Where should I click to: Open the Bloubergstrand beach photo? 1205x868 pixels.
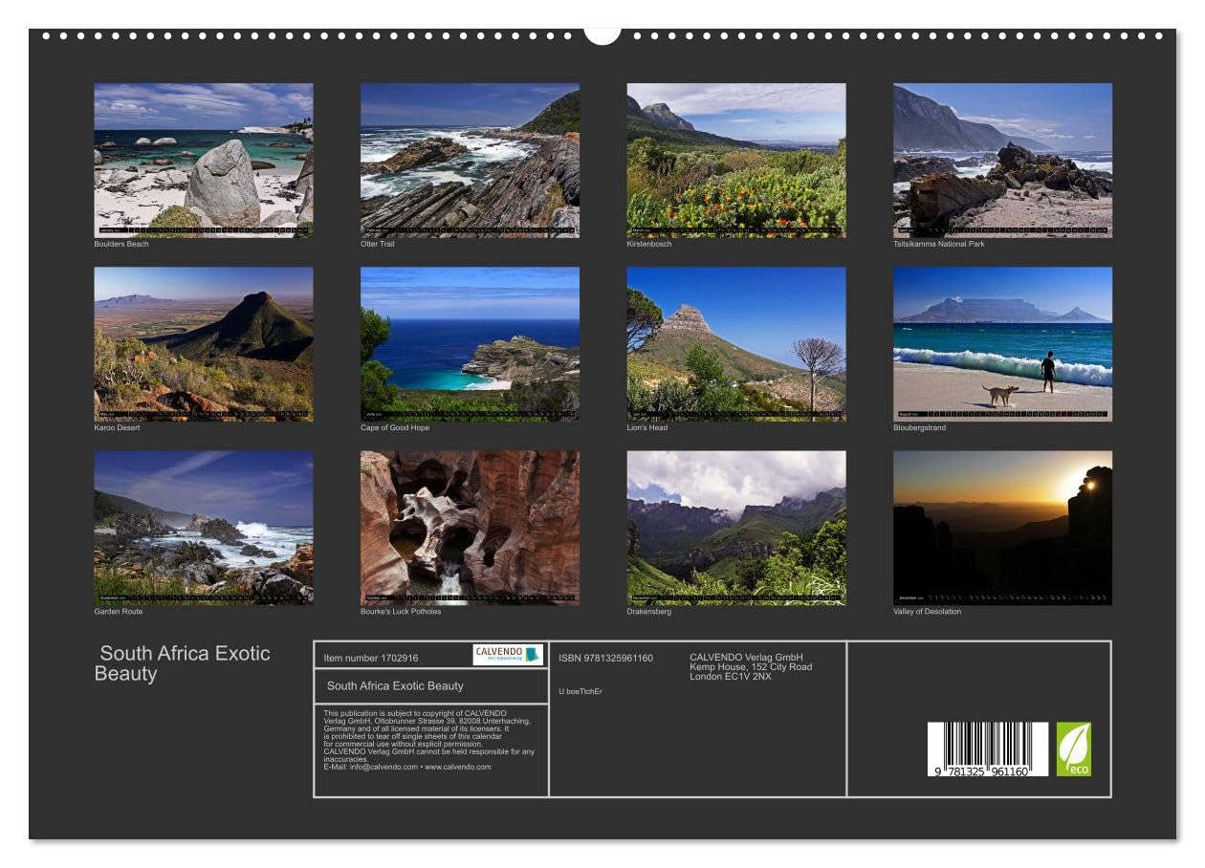1002,344
